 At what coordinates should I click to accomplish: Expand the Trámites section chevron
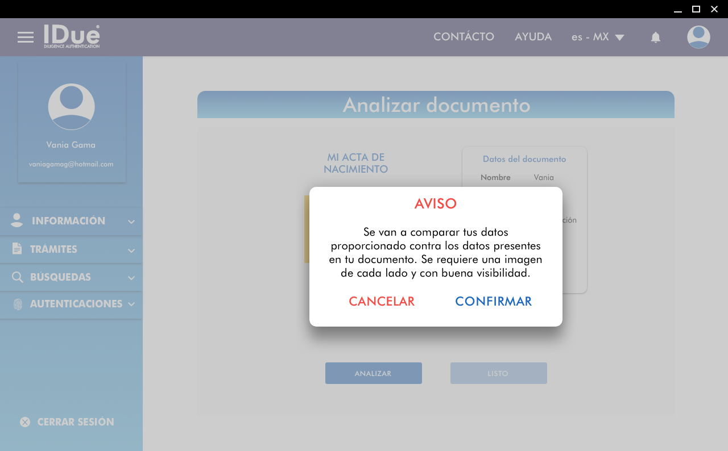click(x=131, y=250)
